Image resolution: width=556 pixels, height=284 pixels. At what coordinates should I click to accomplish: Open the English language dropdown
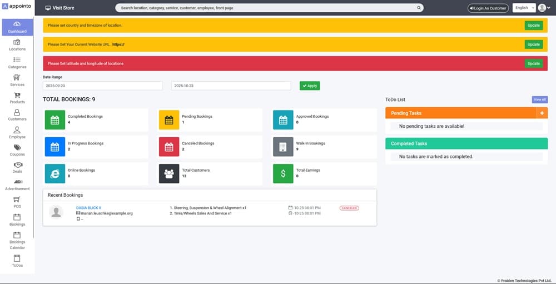524,8
